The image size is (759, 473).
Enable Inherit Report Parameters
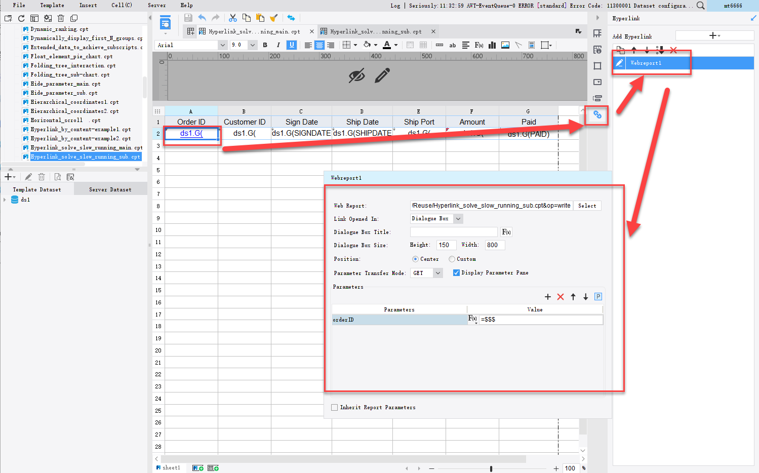pos(334,407)
